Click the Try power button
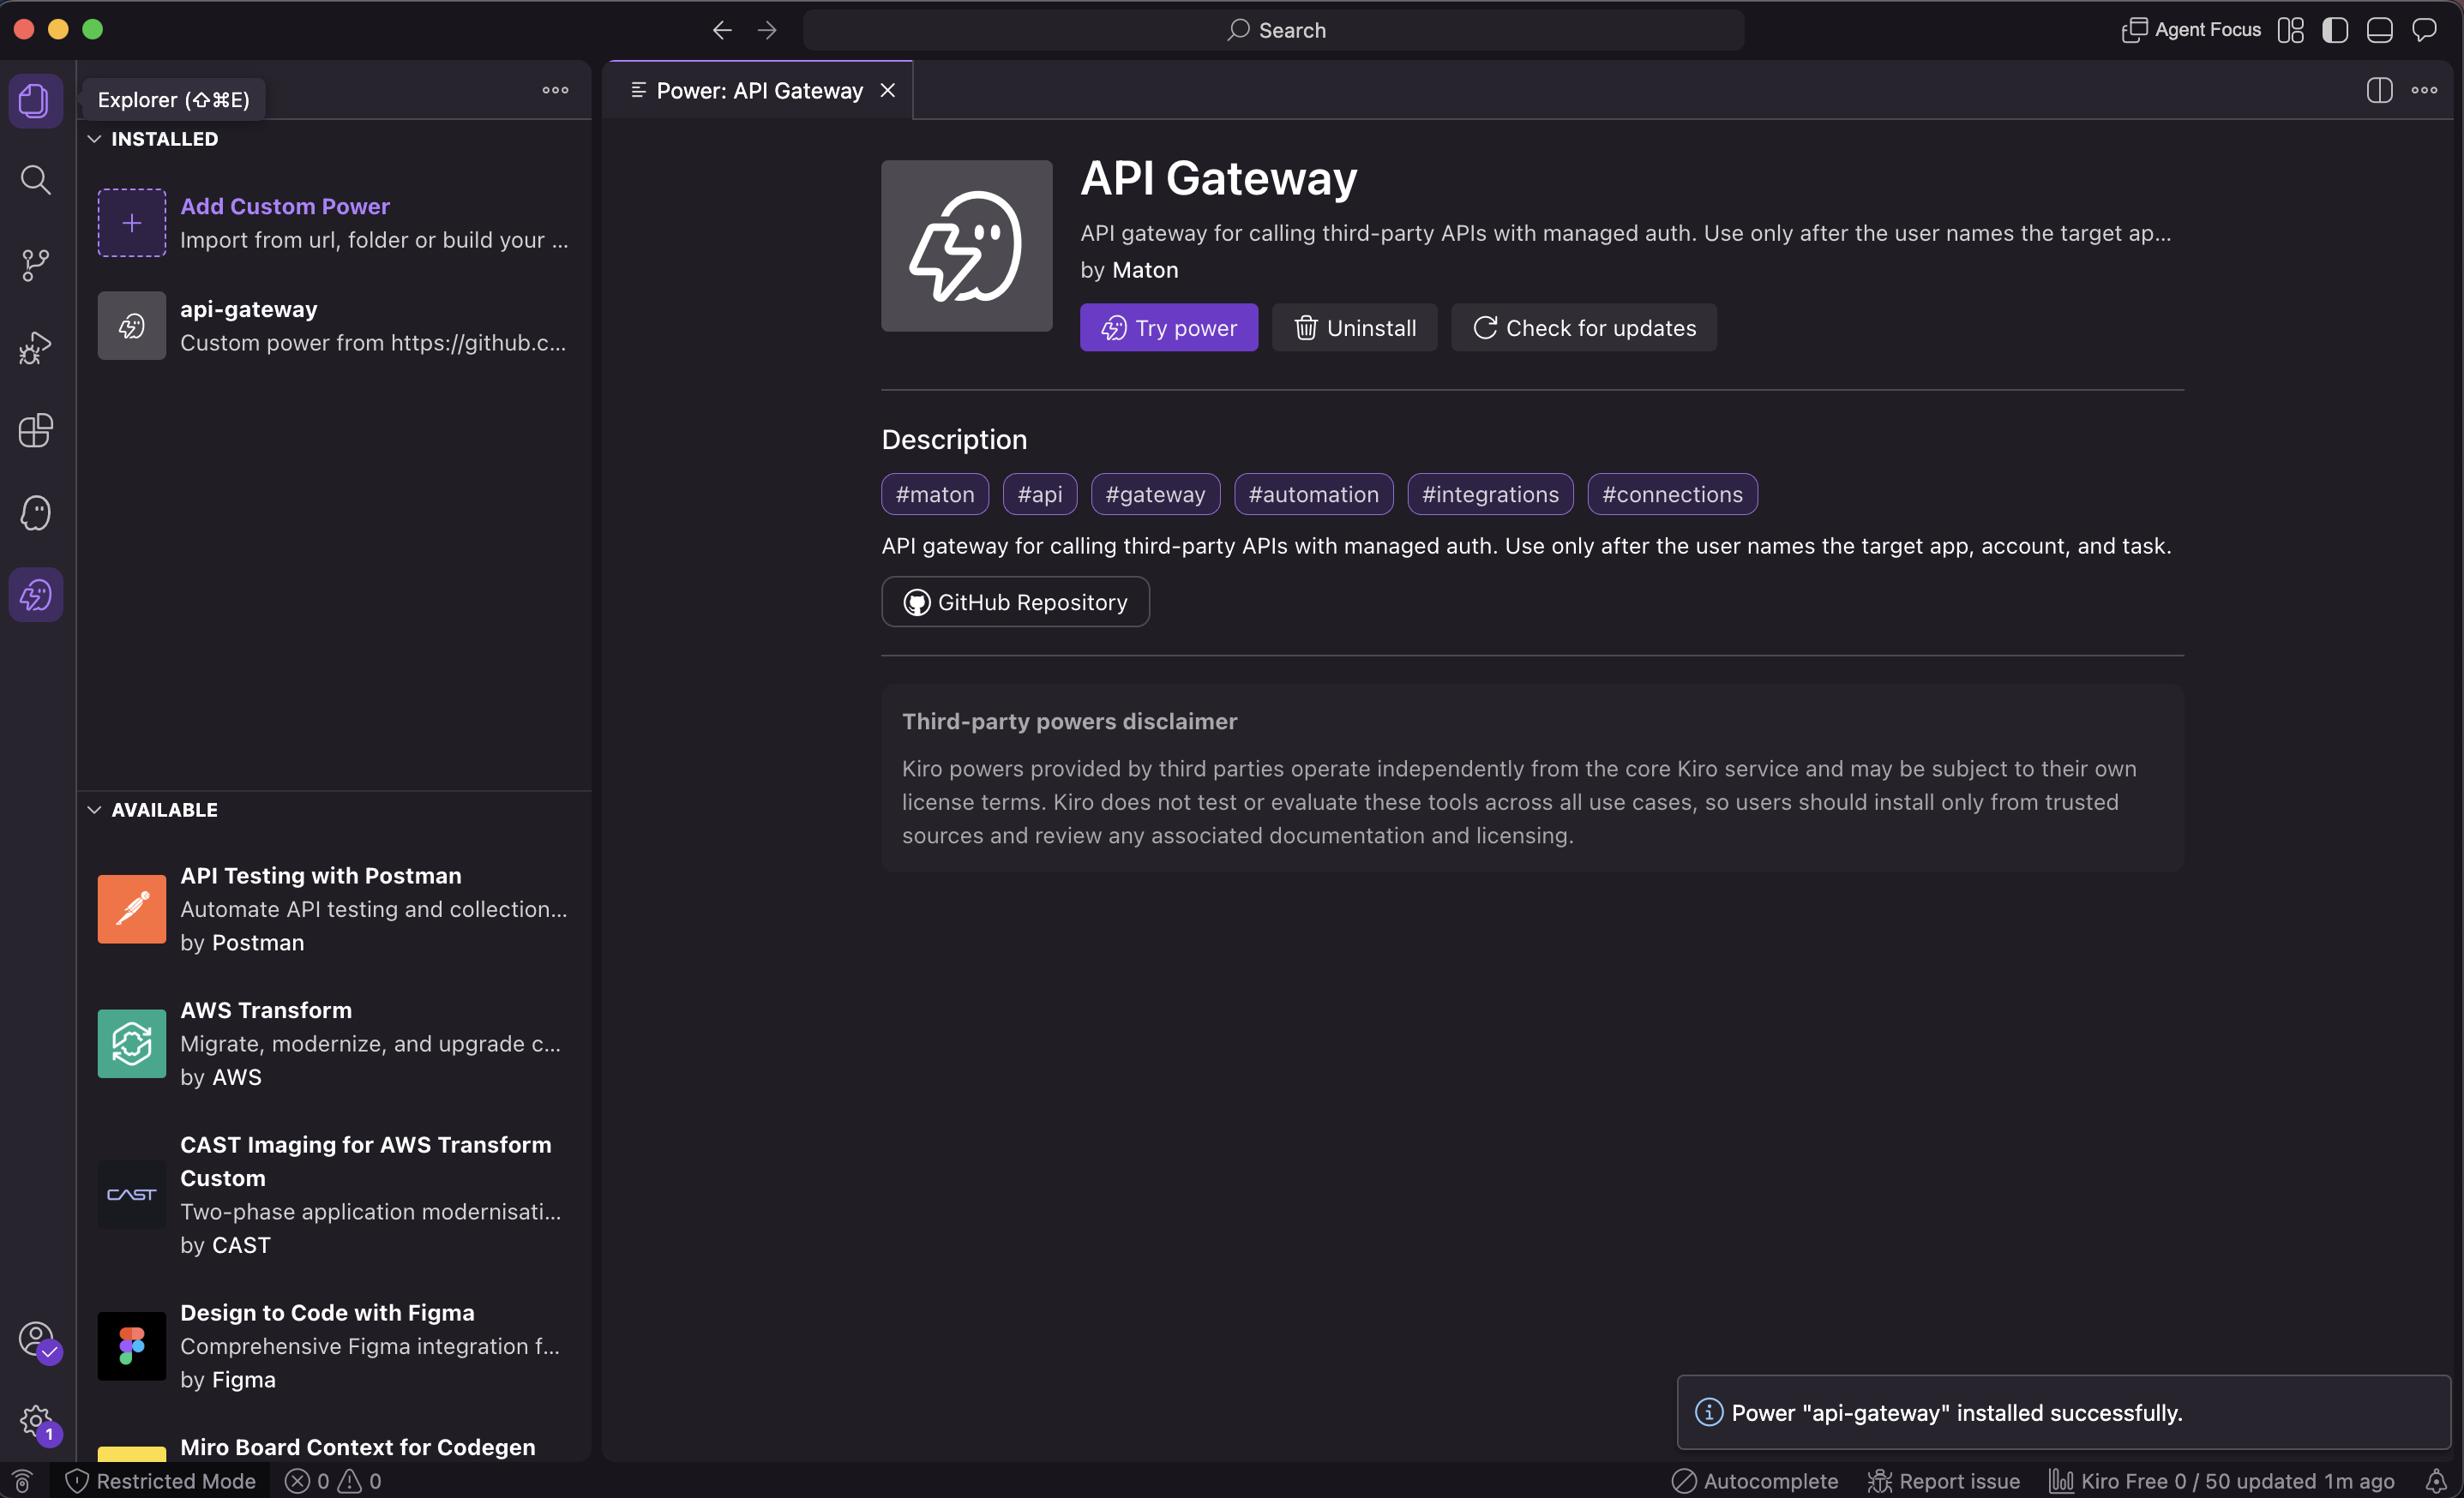 (x=1169, y=327)
